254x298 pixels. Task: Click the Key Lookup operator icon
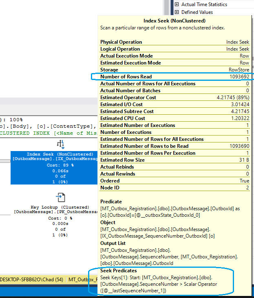(61, 198)
